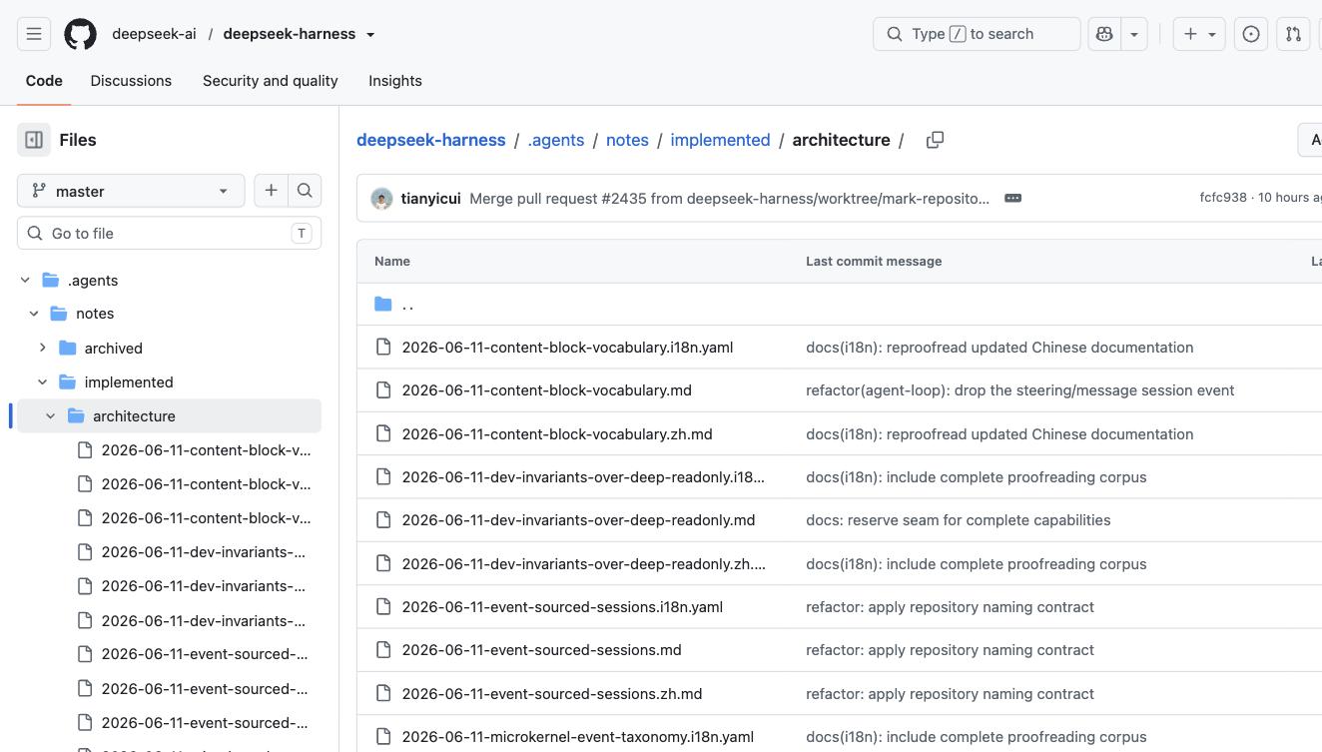View issues via the circle-dot icon

coord(1251,34)
